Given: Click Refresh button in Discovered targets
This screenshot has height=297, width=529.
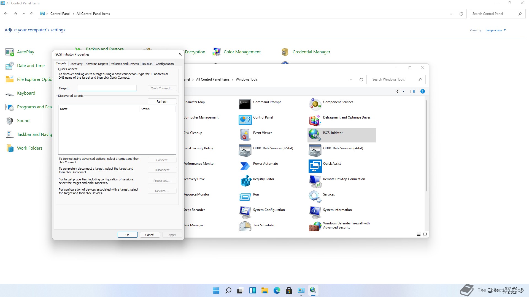Looking at the screenshot, I should point(162,101).
